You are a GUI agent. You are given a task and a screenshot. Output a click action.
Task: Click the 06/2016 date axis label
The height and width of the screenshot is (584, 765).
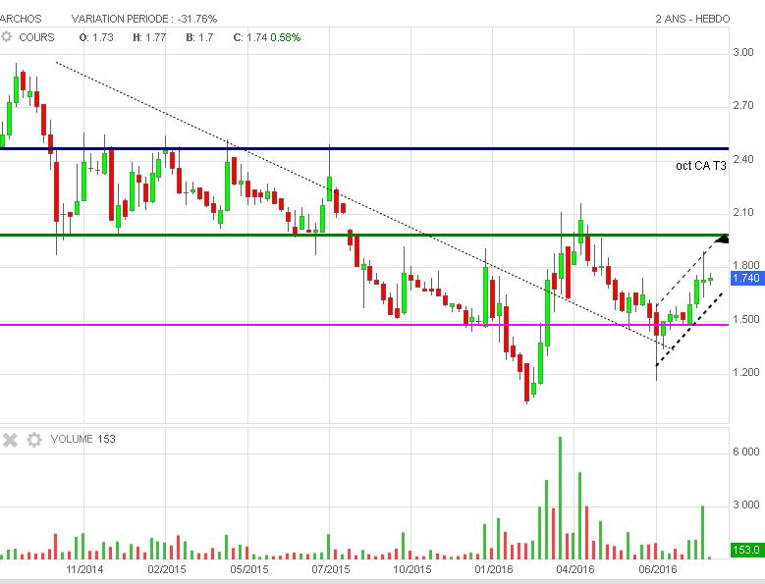click(x=658, y=569)
